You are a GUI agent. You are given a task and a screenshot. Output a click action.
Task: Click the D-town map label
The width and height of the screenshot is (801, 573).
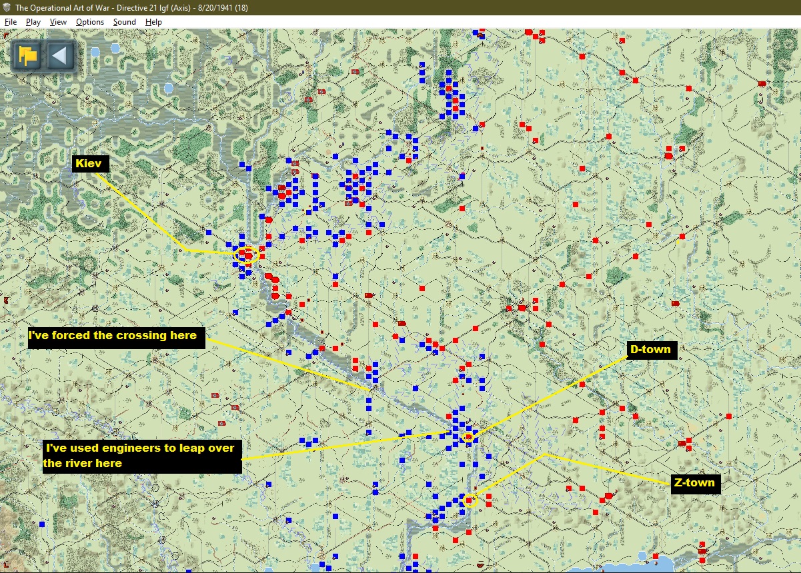[x=650, y=350]
